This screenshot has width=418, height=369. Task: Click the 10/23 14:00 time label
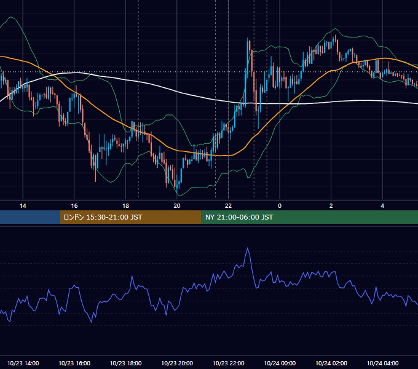tap(23, 363)
